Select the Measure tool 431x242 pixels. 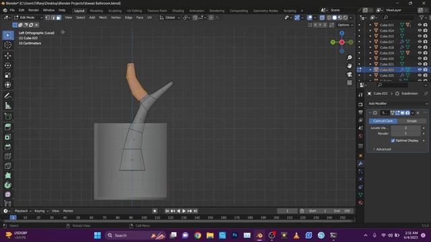coord(7,106)
